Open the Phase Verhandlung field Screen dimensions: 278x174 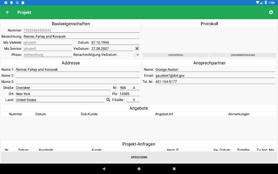(48, 55)
